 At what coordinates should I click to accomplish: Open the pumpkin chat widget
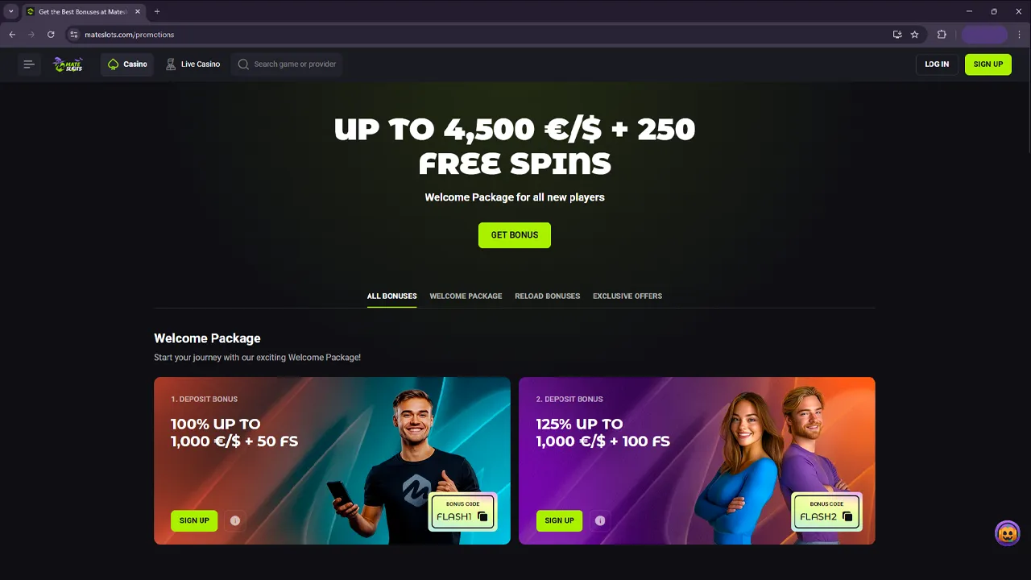pos(1008,533)
